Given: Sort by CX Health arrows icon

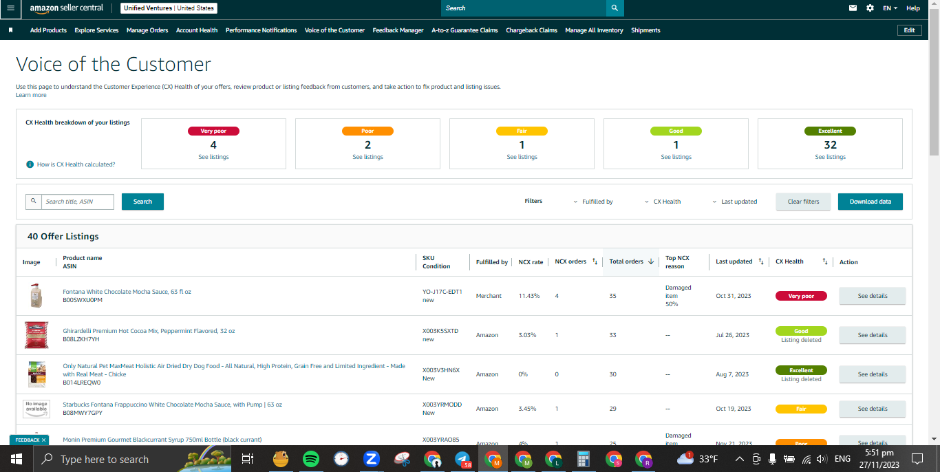Looking at the screenshot, I should tap(824, 261).
